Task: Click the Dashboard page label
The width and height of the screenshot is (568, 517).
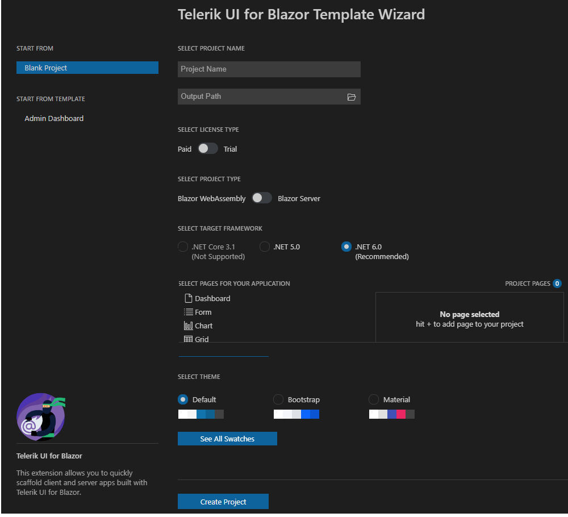Action: (x=212, y=298)
